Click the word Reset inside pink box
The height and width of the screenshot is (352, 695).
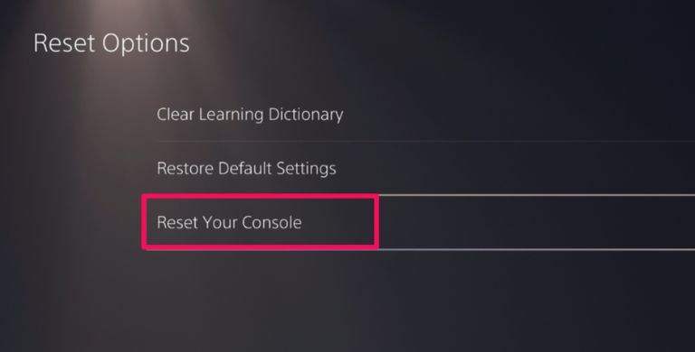point(177,222)
